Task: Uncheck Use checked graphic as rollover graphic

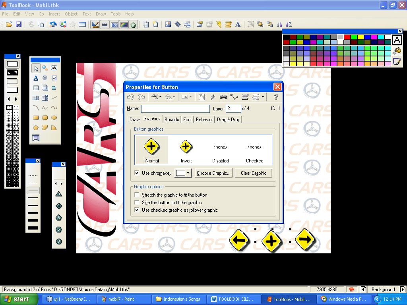Action: (x=137, y=210)
